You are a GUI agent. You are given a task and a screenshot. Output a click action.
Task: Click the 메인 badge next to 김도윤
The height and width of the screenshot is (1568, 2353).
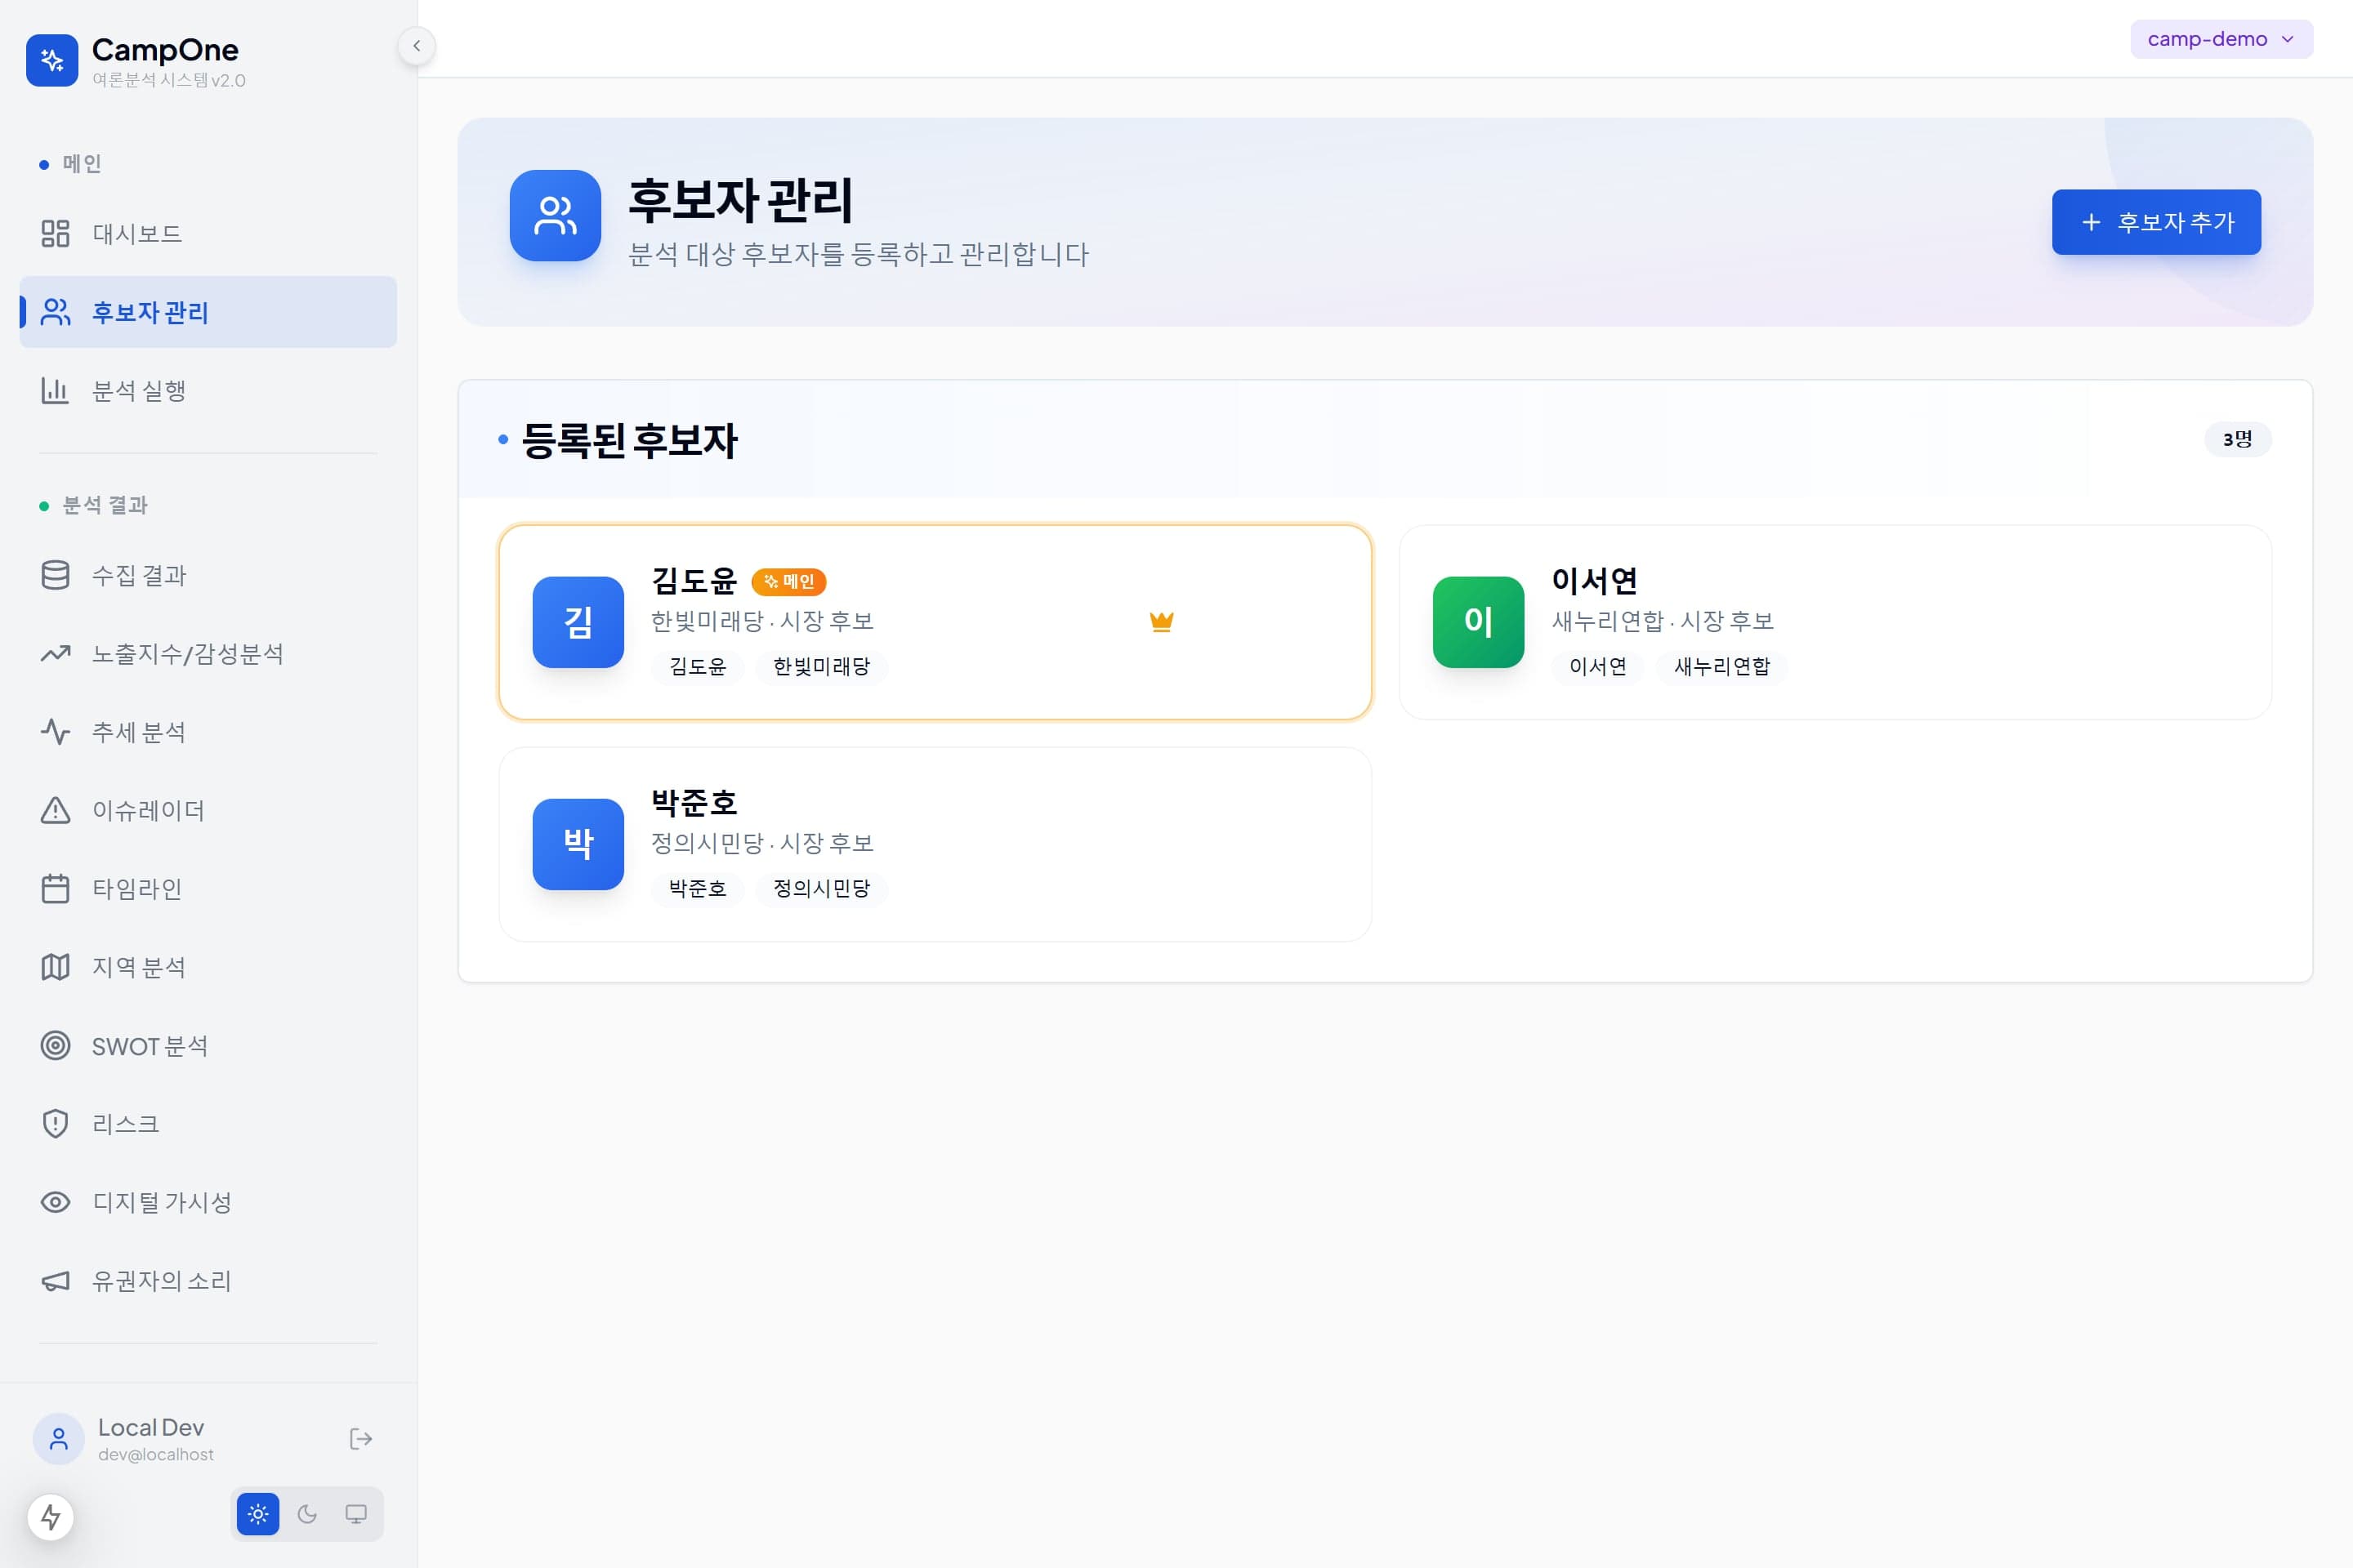(788, 582)
